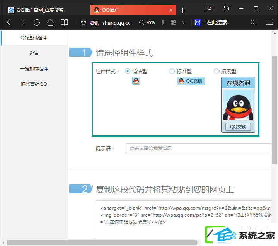This screenshot has width=278, height=246.
Task: Minimize the browser window
Action: tap(241, 8)
